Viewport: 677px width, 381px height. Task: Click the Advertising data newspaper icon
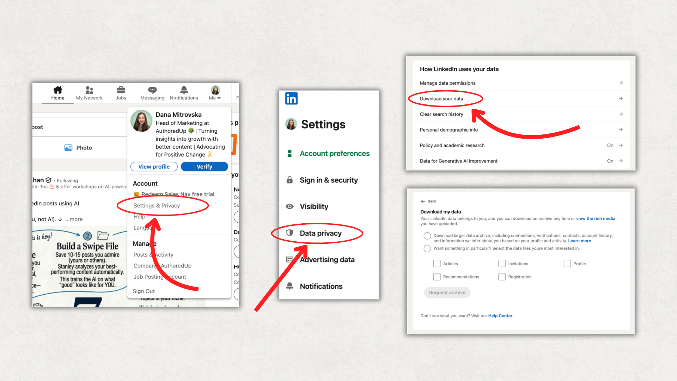click(289, 260)
